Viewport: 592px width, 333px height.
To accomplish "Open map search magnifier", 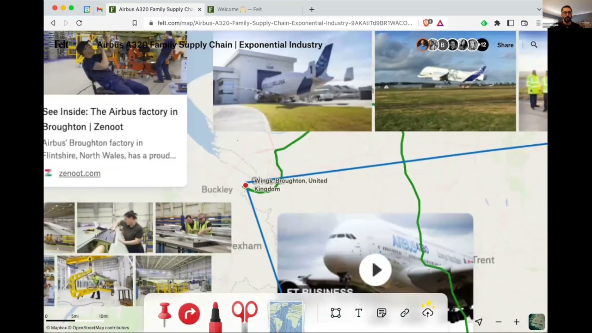I will click(534, 45).
